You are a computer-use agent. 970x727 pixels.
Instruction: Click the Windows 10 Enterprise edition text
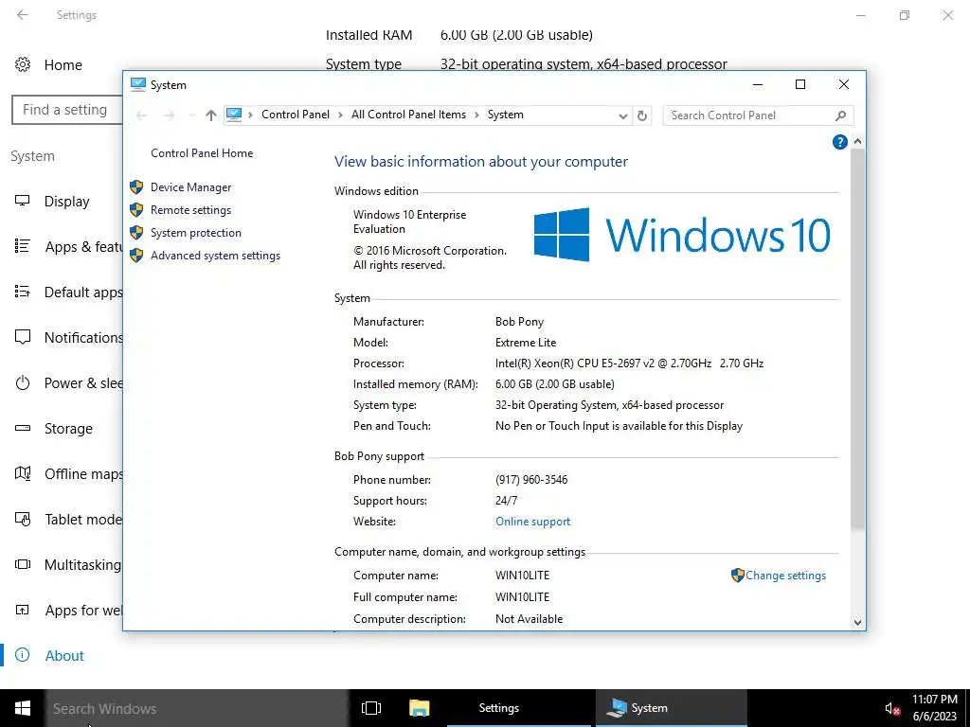[x=409, y=222]
